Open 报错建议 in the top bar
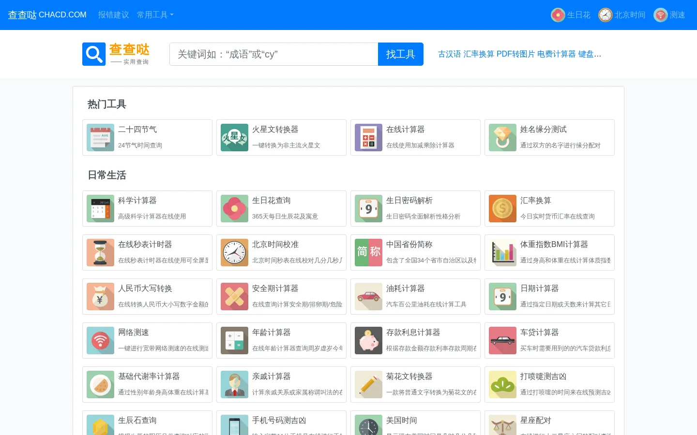 coord(114,15)
